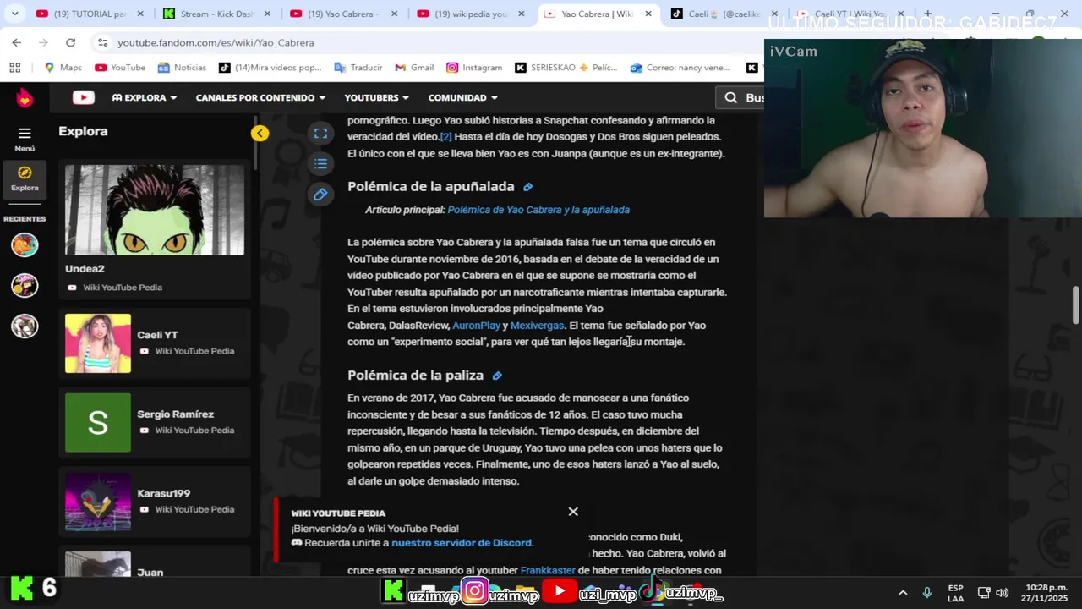Open the taskbar microphone tray icon
1082x609 pixels.
(x=927, y=593)
